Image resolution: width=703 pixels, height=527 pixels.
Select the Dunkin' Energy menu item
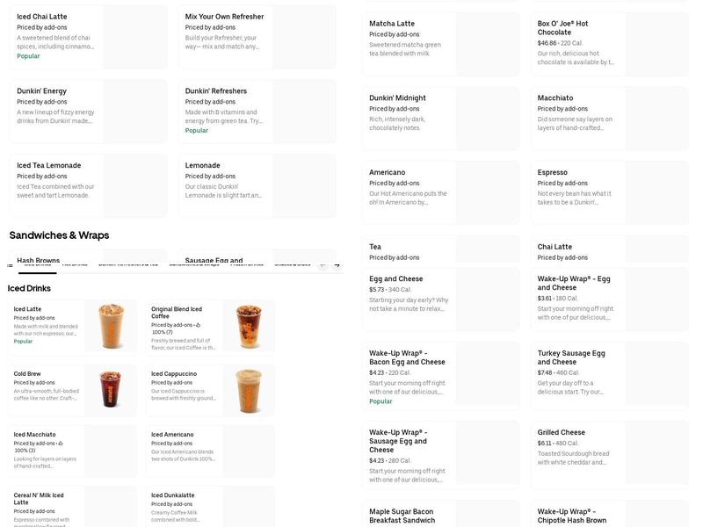coord(83,110)
